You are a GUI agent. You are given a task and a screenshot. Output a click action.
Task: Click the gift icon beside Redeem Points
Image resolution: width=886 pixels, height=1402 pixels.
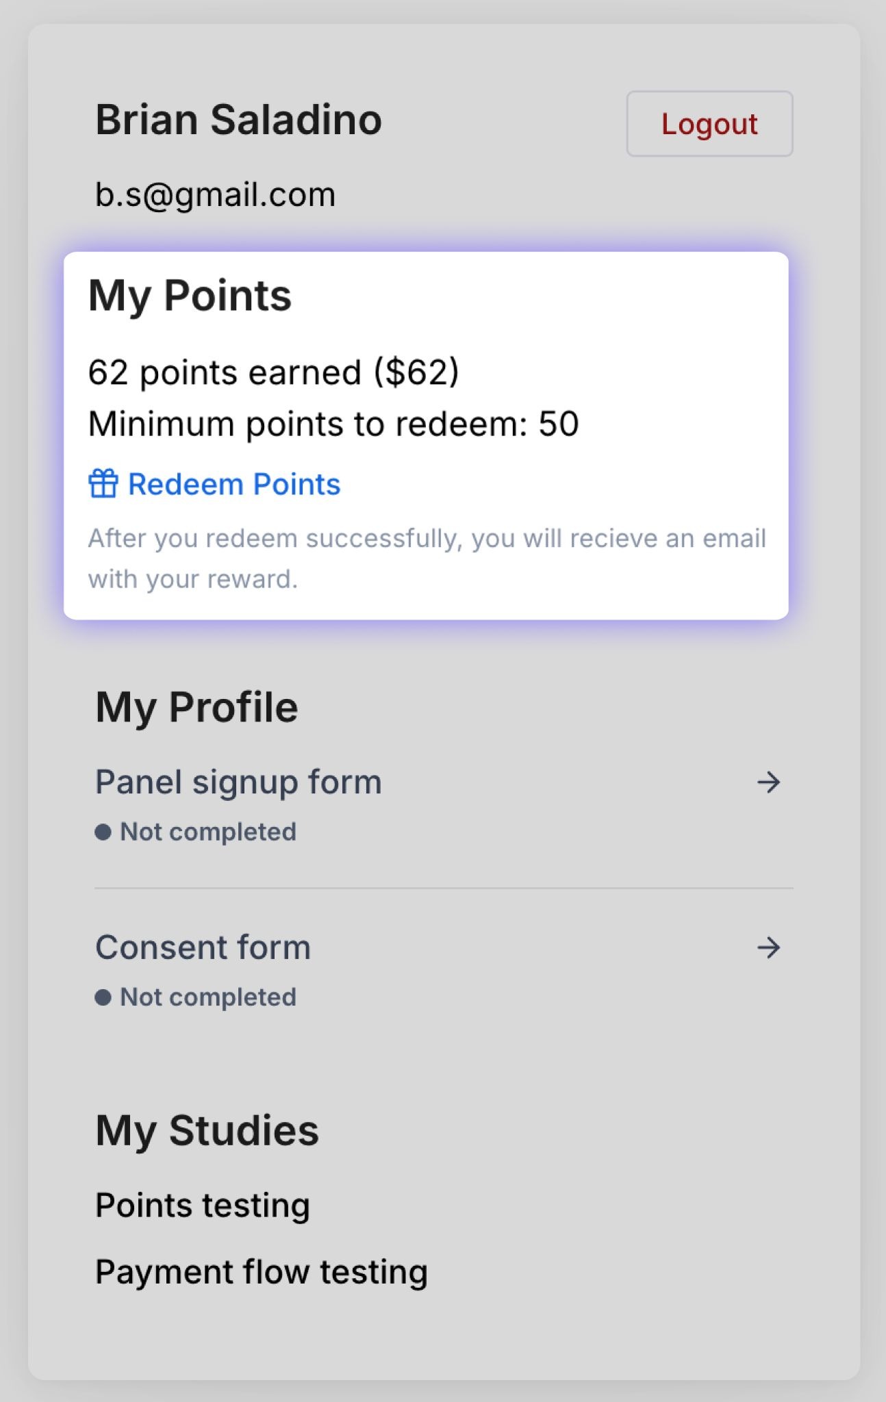click(103, 483)
